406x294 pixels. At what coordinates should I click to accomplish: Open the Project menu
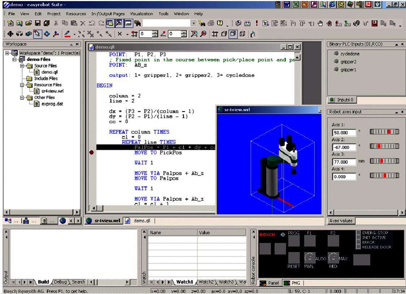point(54,14)
